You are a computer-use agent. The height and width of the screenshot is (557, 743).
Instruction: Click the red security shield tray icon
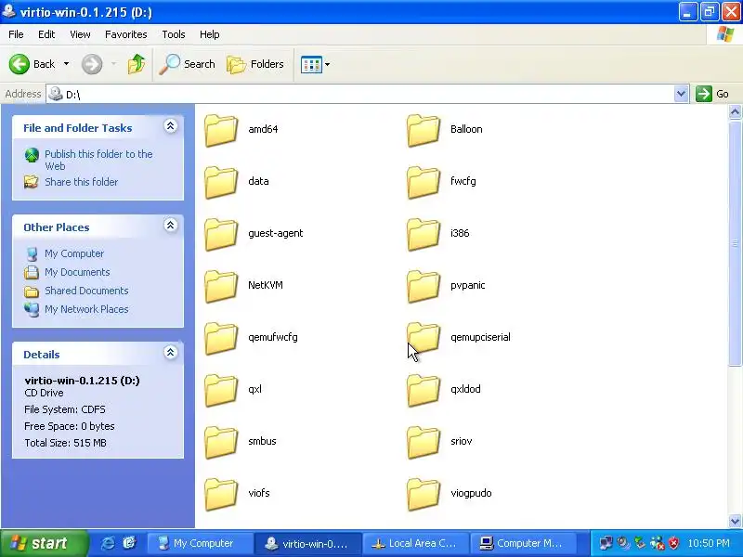(673, 543)
